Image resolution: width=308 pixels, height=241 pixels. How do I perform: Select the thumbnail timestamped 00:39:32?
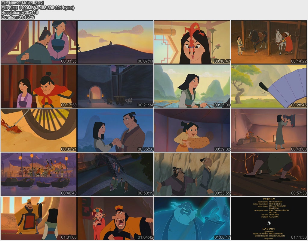(192, 130)
